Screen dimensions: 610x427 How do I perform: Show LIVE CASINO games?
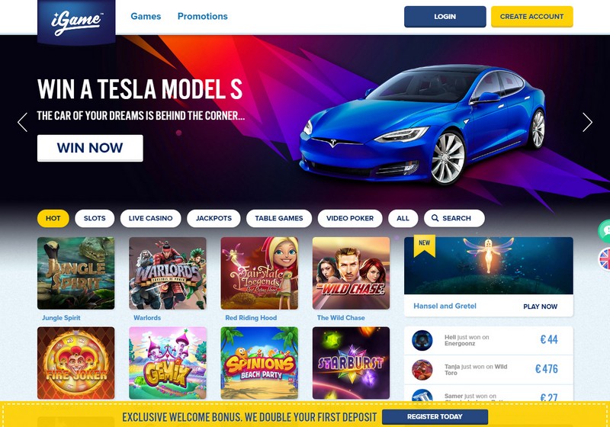pyautogui.click(x=150, y=218)
